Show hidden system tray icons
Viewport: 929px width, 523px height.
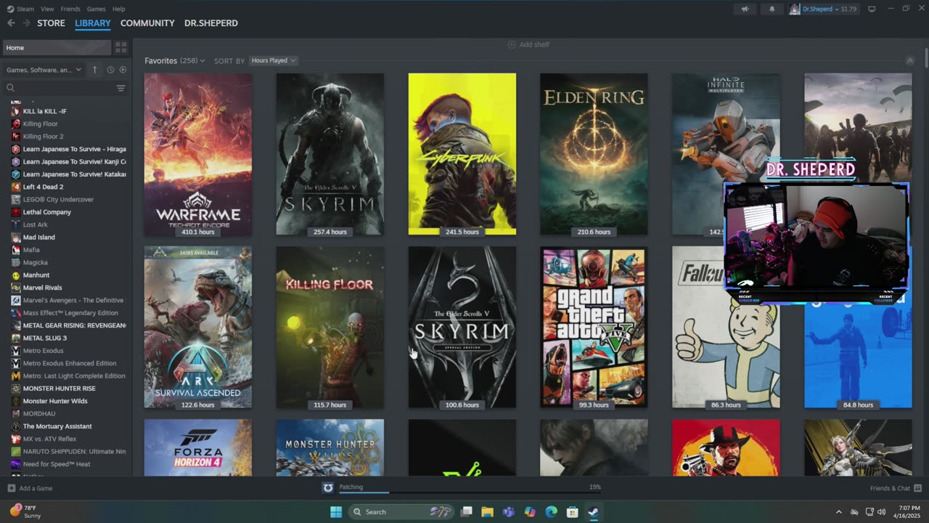(x=839, y=512)
